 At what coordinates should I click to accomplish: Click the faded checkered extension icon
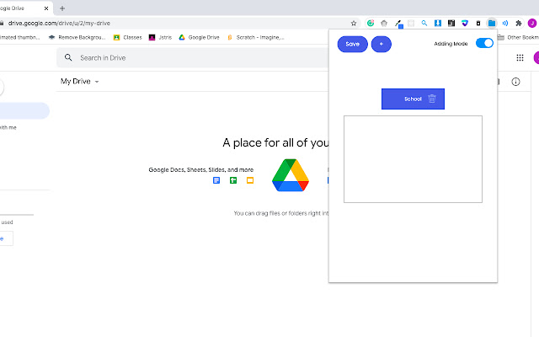coord(411,24)
